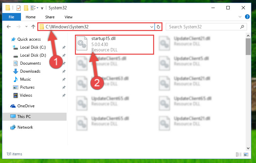Screen dimensions: 256x163
Task: Open the Help question mark icon
Action: [x=247, y=17]
